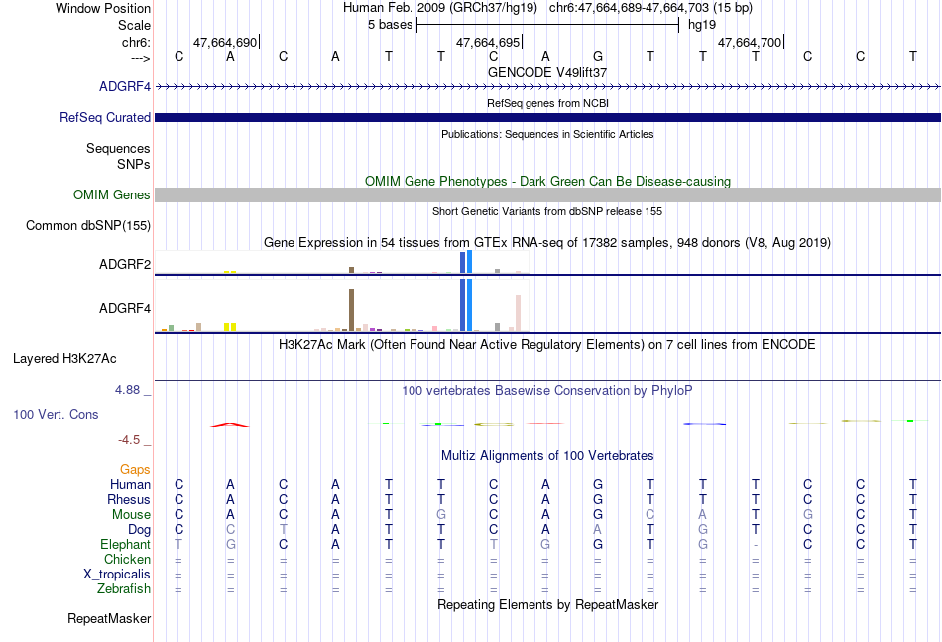Click the X_tropicalis alignment row label
This screenshot has height=642, width=942.
117,575
